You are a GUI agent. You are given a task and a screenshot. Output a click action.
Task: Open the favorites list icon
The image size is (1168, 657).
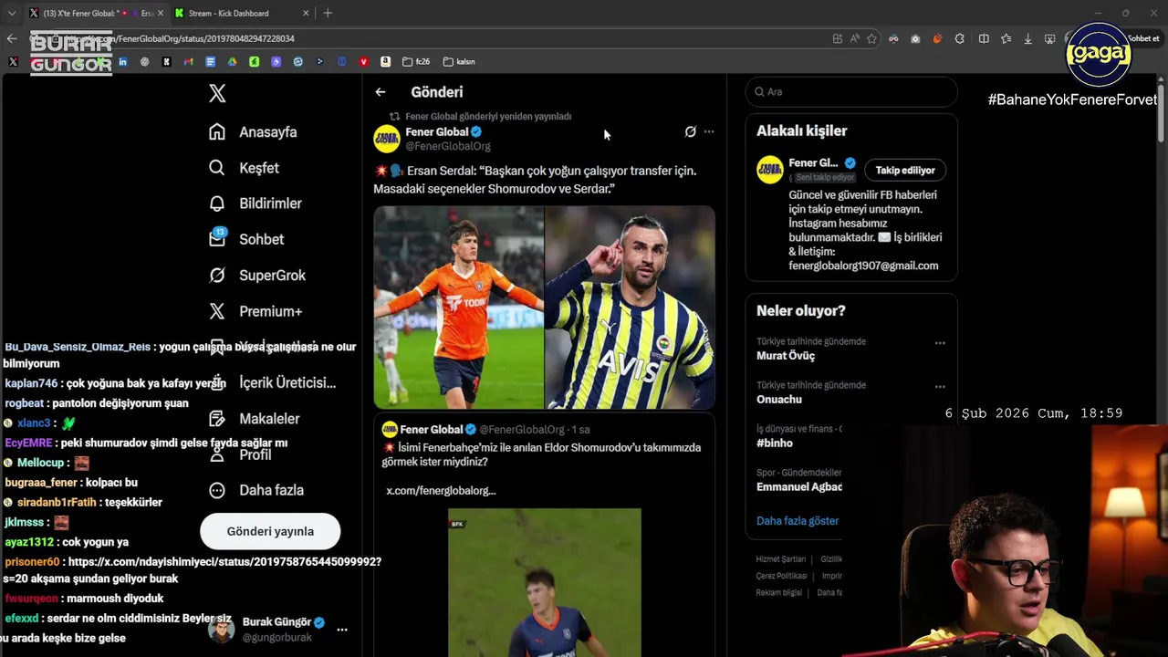[x=1006, y=38]
